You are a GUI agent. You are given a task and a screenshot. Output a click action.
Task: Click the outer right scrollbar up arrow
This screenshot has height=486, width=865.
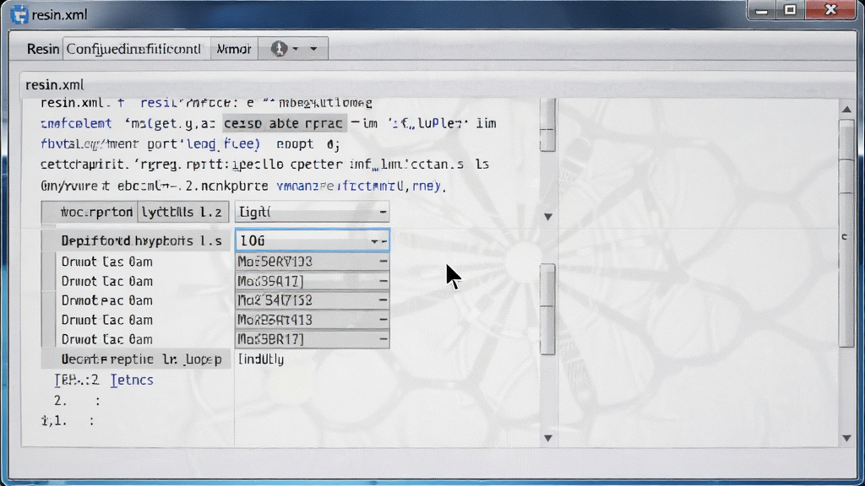tap(846, 110)
